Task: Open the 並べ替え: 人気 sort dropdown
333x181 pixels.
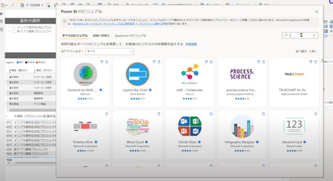Action: tap(306, 51)
